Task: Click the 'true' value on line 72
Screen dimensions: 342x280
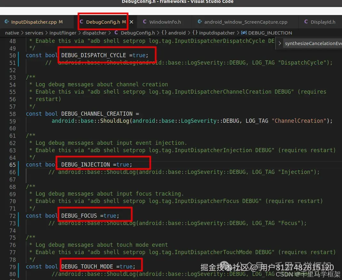Action: pos(110,216)
